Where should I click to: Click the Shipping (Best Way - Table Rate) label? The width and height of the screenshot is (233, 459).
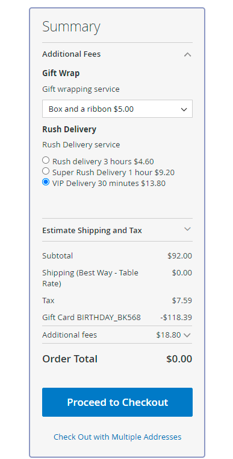[x=90, y=278]
